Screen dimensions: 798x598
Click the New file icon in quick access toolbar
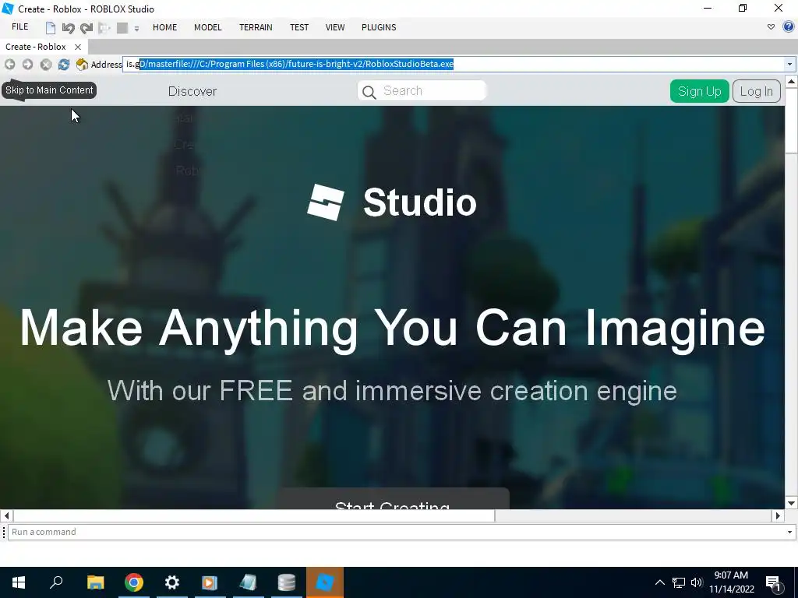pos(51,27)
